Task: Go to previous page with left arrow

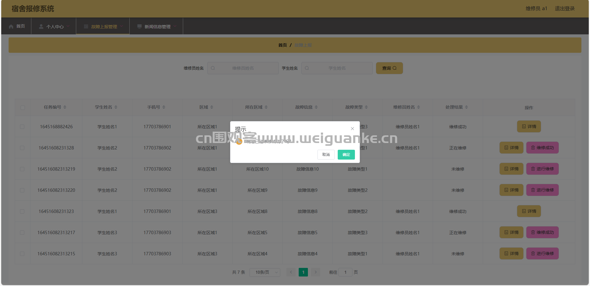Action: pos(291,272)
